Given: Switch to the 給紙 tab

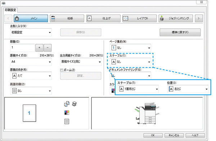Looking at the screenshot, I should point(67,18).
